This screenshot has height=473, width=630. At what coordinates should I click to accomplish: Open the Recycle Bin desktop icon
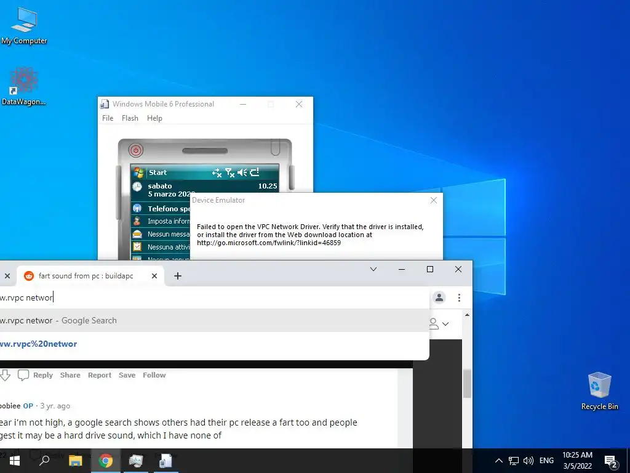point(599,391)
